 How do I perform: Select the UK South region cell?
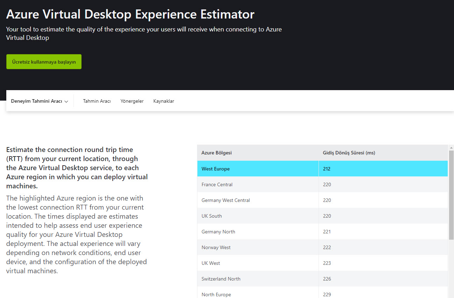[x=212, y=216]
